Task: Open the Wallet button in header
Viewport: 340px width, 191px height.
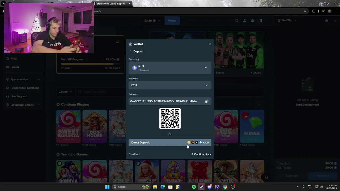Action: coord(172,21)
